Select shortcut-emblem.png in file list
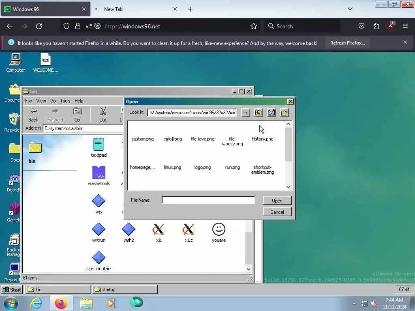The width and height of the screenshot is (415, 311). tap(263, 170)
